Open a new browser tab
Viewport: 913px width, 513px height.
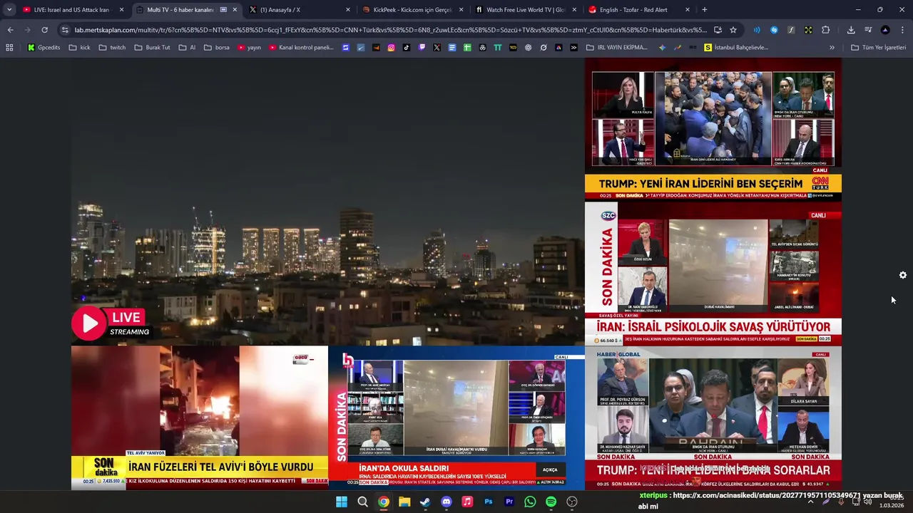coord(705,10)
